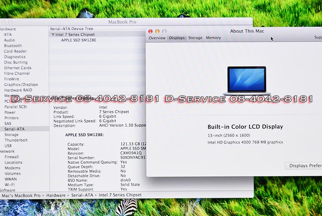Select Storage in the System Information sidebar
The image size is (322, 216).
pos(12,135)
